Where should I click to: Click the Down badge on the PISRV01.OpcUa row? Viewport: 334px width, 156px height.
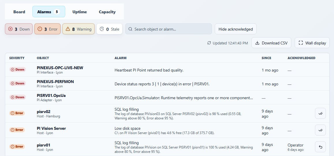coord(18,97)
